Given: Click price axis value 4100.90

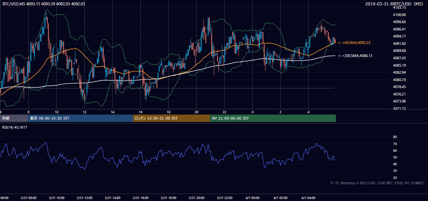Looking at the screenshot, I should (x=400, y=15).
